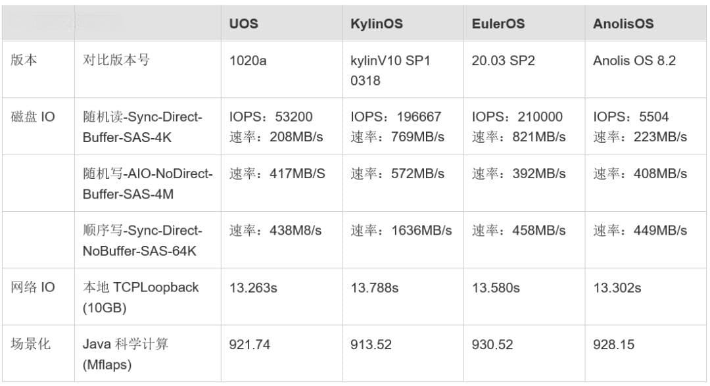Click the EulerOS IOPS 210000 cell
710x386 pixels.
[524, 126]
